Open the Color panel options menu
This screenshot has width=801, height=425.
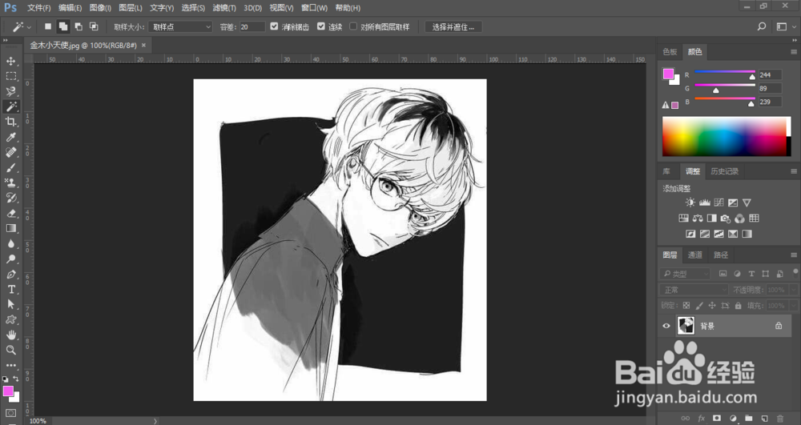click(794, 51)
